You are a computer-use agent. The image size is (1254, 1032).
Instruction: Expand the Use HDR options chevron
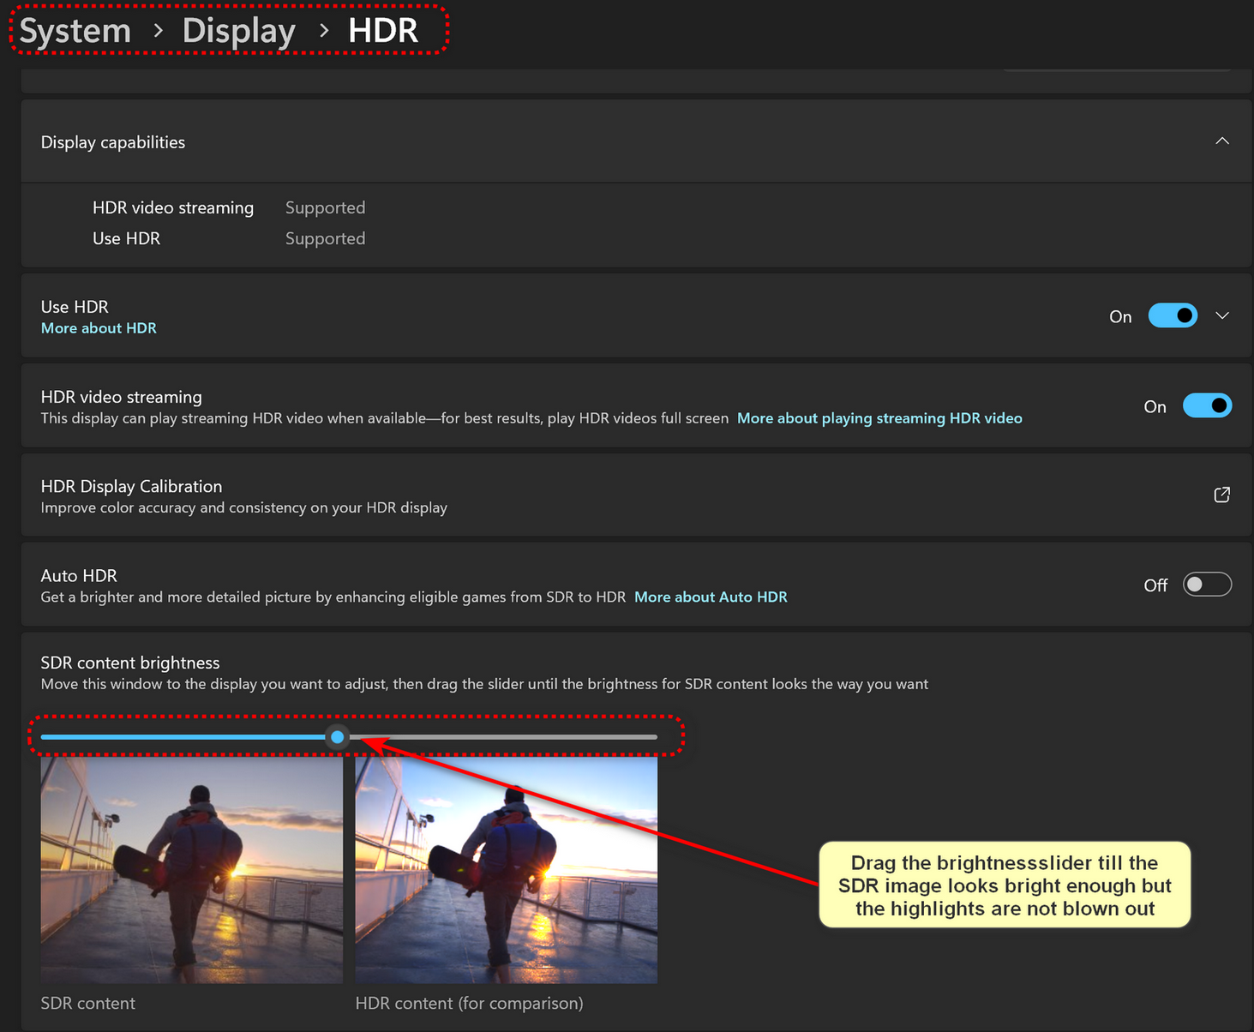(1221, 316)
